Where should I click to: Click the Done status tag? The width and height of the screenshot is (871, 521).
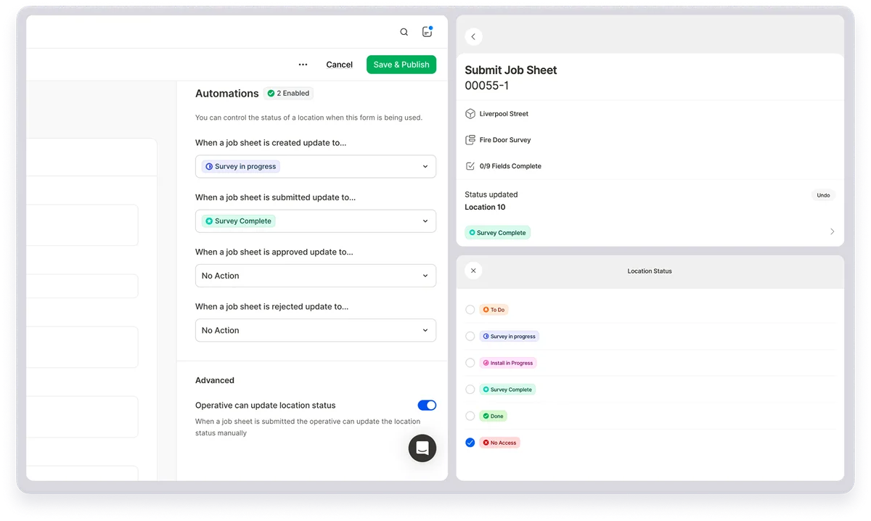point(494,416)
